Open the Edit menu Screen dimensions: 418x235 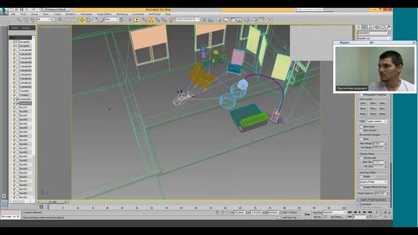13,14
